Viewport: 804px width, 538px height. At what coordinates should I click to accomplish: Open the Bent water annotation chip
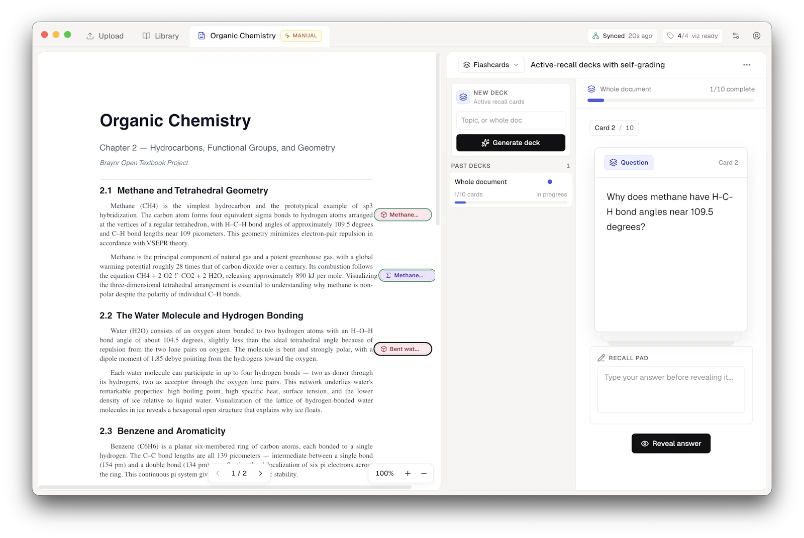pyautogui.click(x=403, y=349)
